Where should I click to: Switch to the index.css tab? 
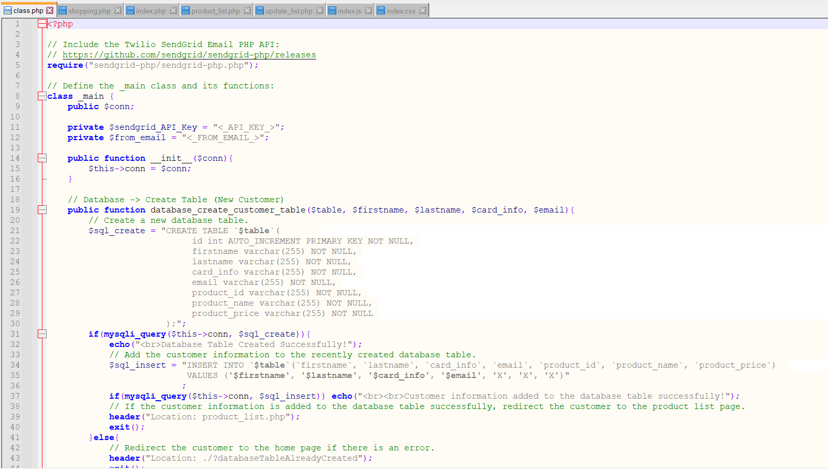[401, 9]
